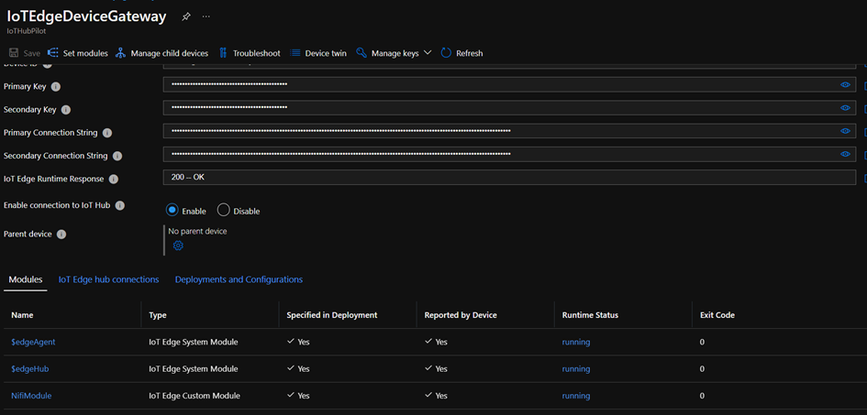The image size is (867, 415).
Task: Show info for Secondary Connection String
Action: pyautogui.click(x=117, y=156)
